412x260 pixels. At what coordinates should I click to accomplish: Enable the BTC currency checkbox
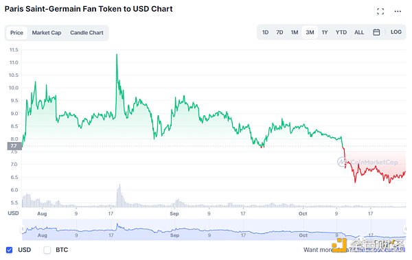47,250
